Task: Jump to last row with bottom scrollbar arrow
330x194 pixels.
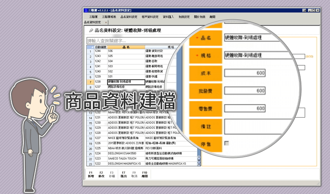Action: pyautogui.click(x=199, y=165)
